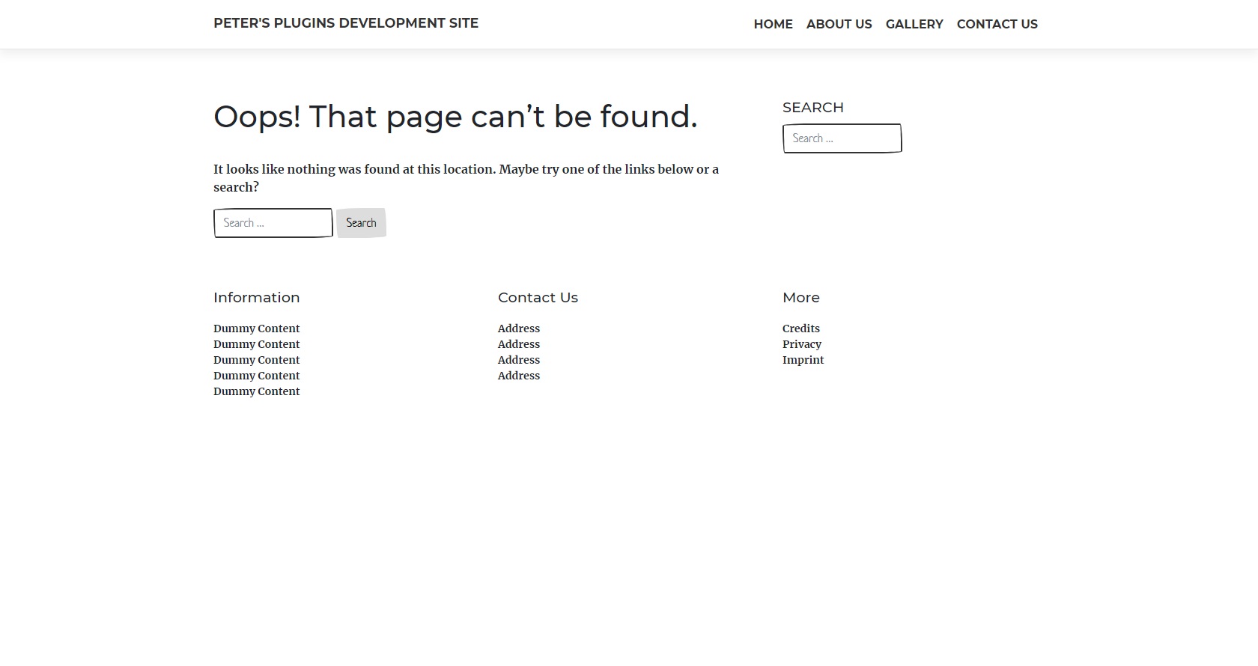1258x666 pixels.
Task: Go to the About Us page
Action: pyautogui.click(x=839, y=24)
